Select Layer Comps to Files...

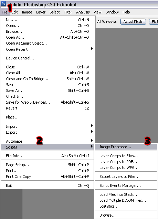[x=126, y=156]
